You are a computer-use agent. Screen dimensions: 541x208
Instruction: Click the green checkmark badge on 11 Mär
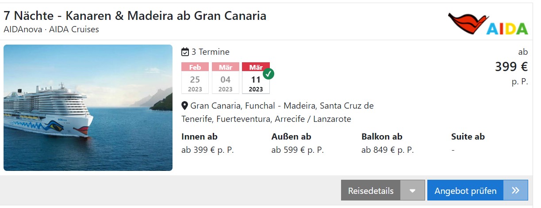click(268, 74)
